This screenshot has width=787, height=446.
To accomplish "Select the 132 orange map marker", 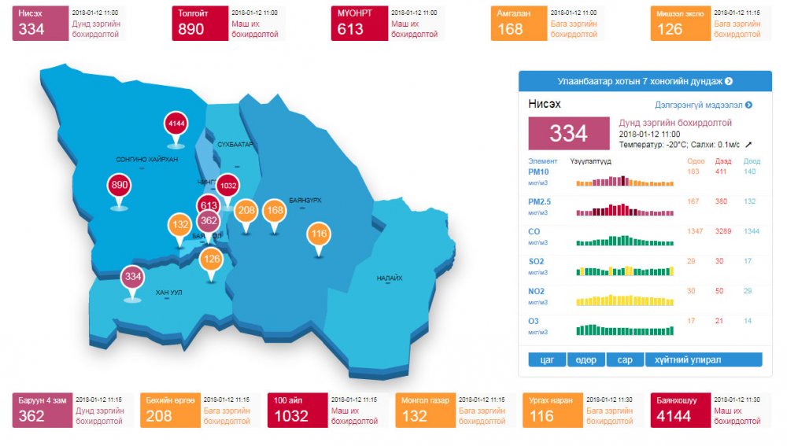I will click(179, 225).
